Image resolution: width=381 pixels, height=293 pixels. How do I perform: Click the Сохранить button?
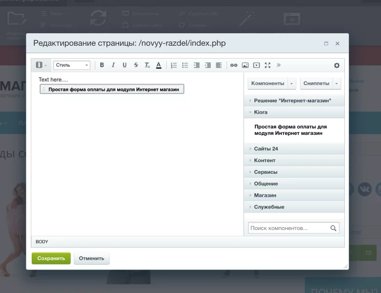51,258
